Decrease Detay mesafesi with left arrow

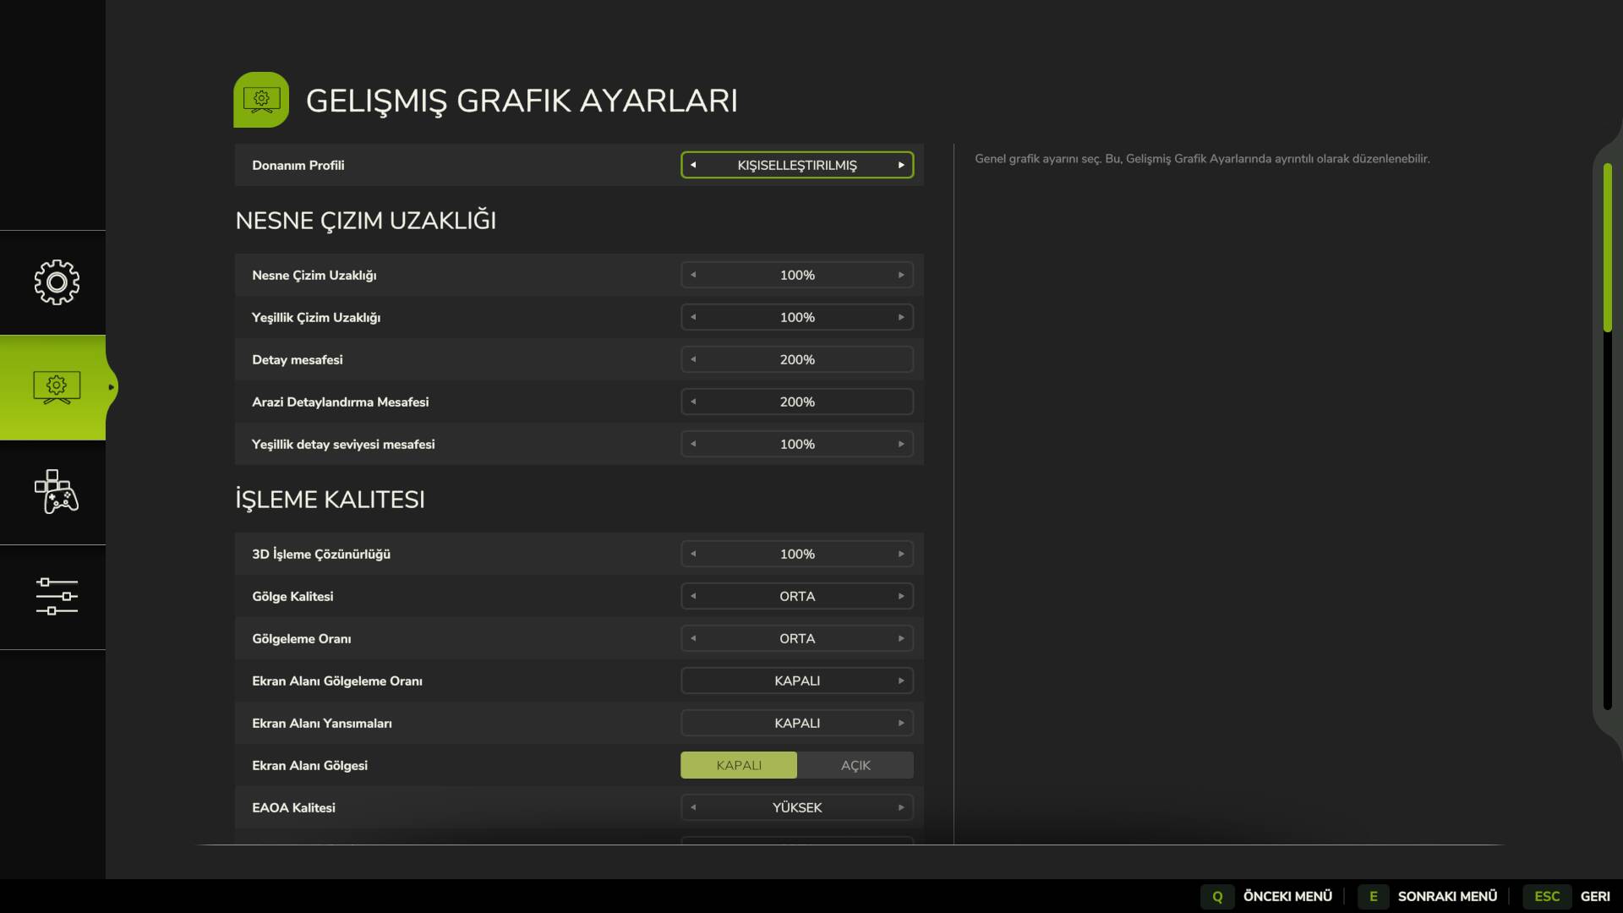693,359
